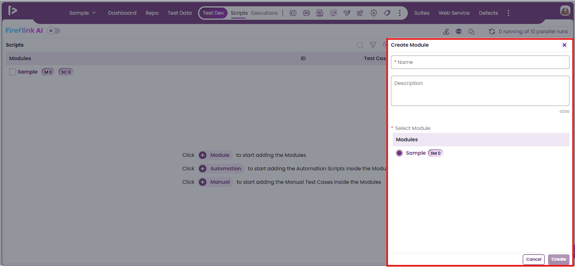575x267 pixels.
Task: Close the Create Module panel
Action: 564,45
